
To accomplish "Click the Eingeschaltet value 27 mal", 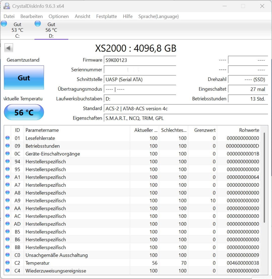I will (248, 89).
